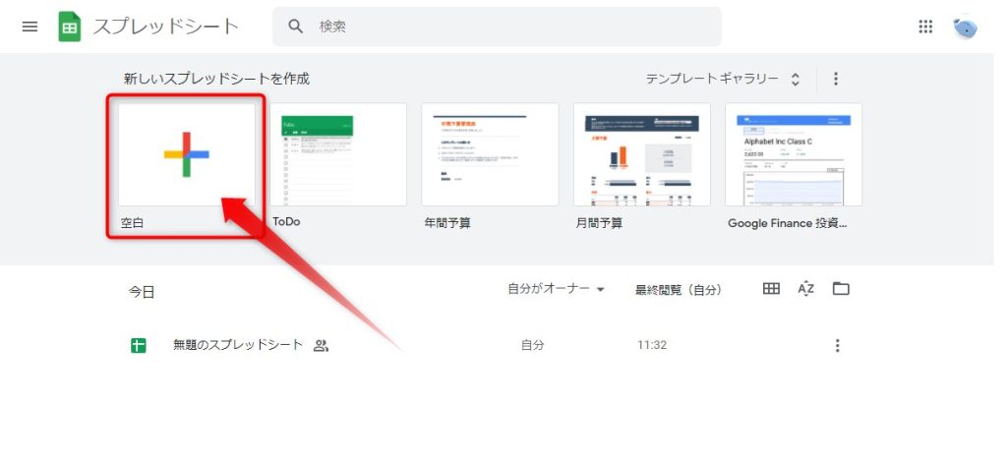Open the Google apps grid
Screen dimensions: 1007x460
click(x=924, y=27)
